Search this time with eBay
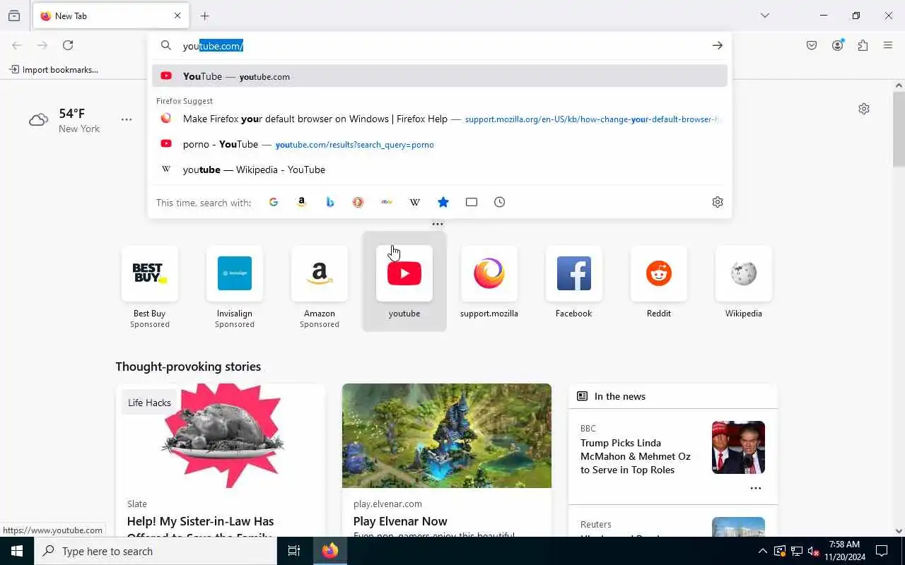The width and height of the screenshot is (905, 565). pyautogui.click(x=387, y=202)
